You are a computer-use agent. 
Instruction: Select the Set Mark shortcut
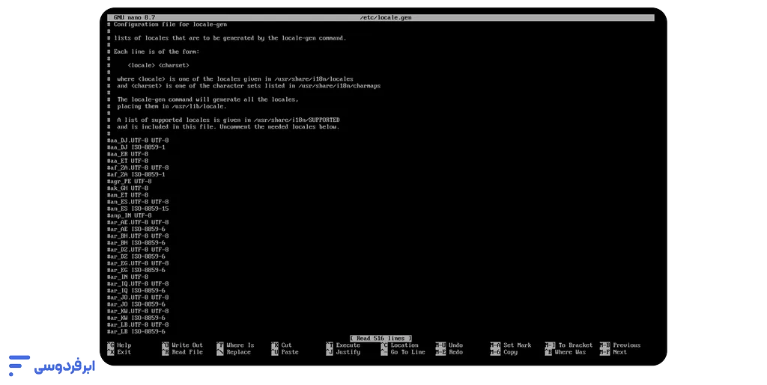pos(517,345)
